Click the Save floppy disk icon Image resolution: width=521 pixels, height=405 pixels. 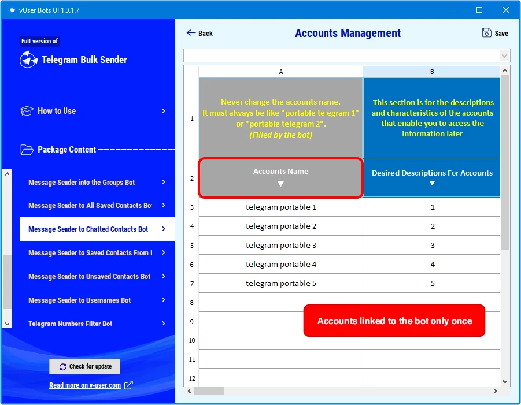point(486,32)
